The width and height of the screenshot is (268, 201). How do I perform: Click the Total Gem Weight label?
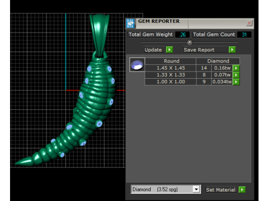[x=151, y=35]
